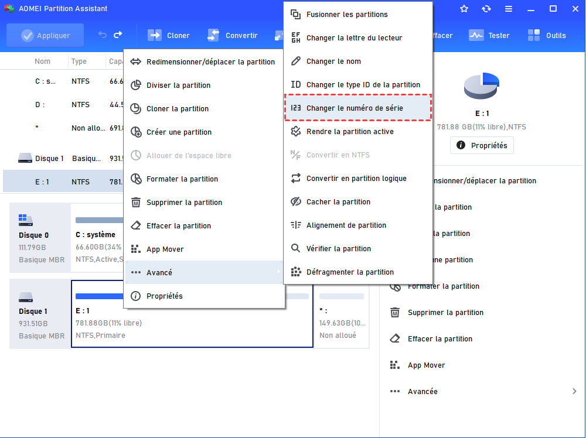Select Vérifier la partition
The image size is (586, 438).
[358, 249]
